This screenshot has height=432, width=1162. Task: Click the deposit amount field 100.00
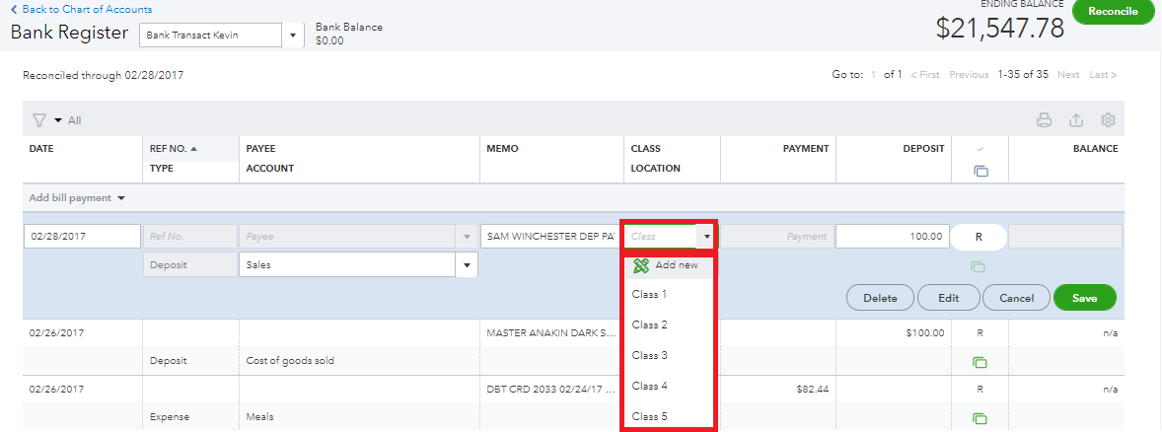tap(893, 237)
